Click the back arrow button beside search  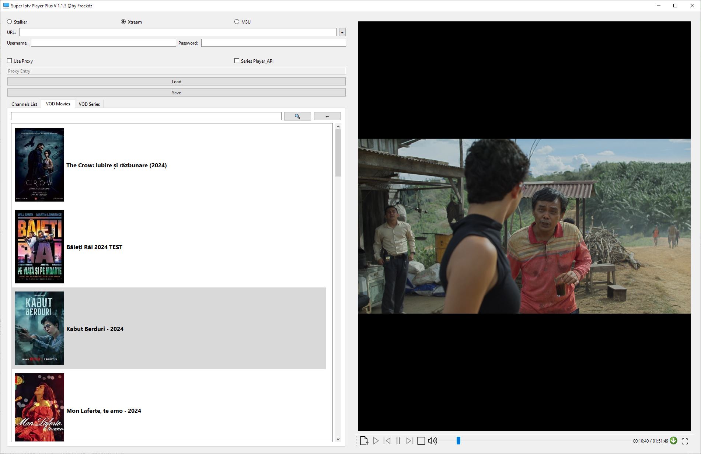pos(327,116)
